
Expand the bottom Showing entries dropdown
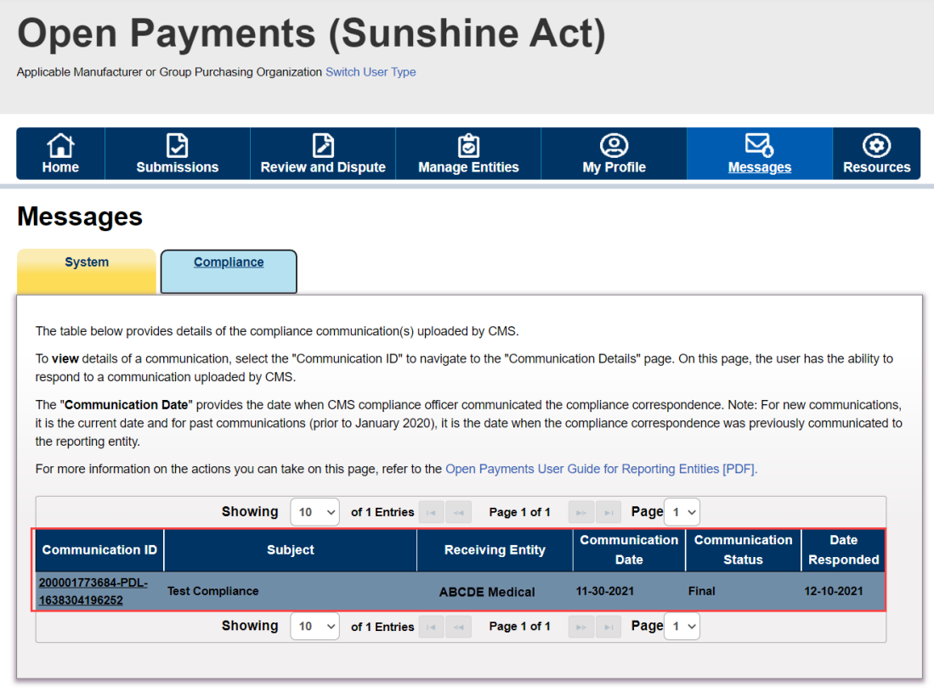point(314,627)
